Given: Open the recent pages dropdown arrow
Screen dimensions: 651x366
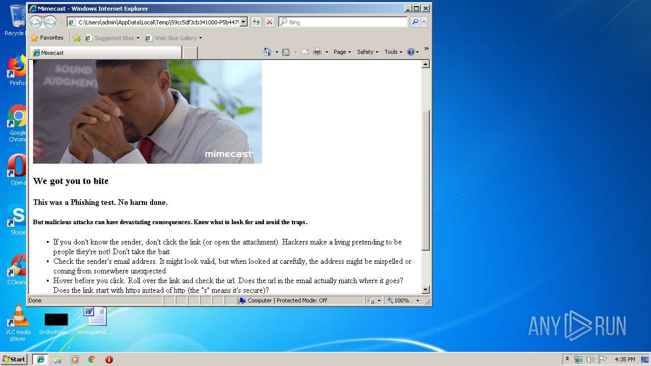Looking at the screenshot, I should [x=61, y=22].
